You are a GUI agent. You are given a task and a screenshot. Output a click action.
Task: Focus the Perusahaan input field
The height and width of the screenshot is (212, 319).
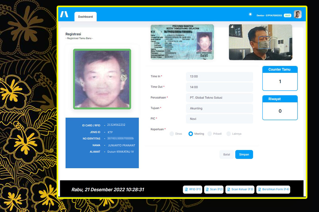pos(219,97)
